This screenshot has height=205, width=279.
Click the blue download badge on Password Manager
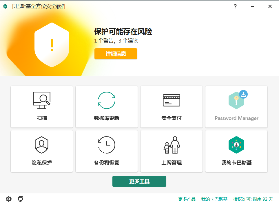click(x=243, y=94)
